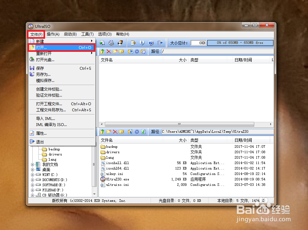Viewport: 308px width, 230px height.
Task: Expand the 桌面 tree node
Action: 32,170
